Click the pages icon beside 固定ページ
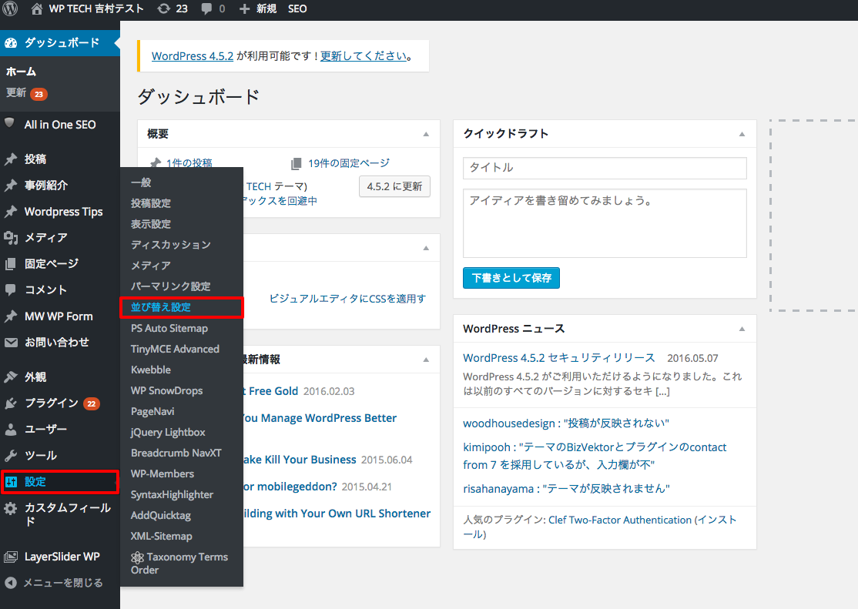Screen dimensions: 858x609 click(10, 264)
